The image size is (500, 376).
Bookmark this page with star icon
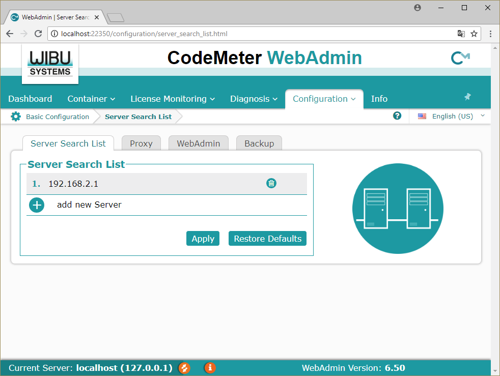pyautogui.click(x=474, y=34)
